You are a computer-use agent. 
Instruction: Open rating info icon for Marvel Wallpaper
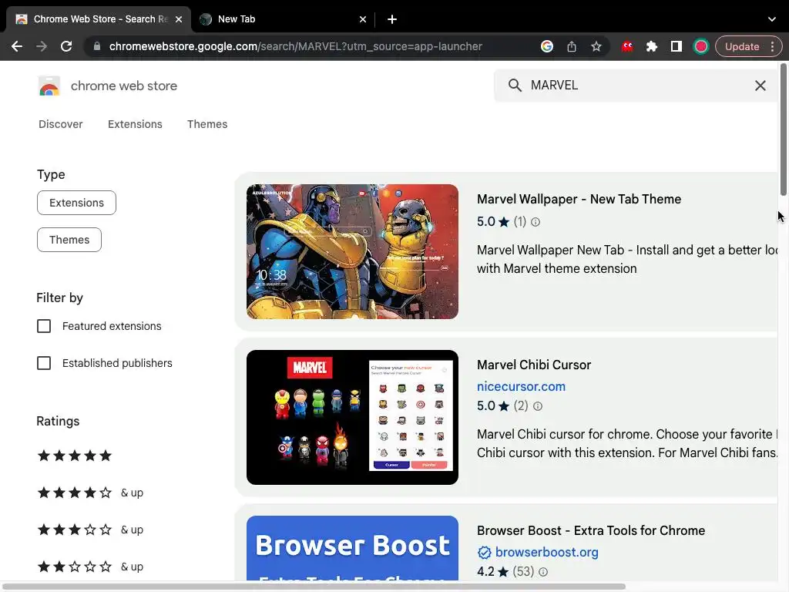[x=536, y=222]
